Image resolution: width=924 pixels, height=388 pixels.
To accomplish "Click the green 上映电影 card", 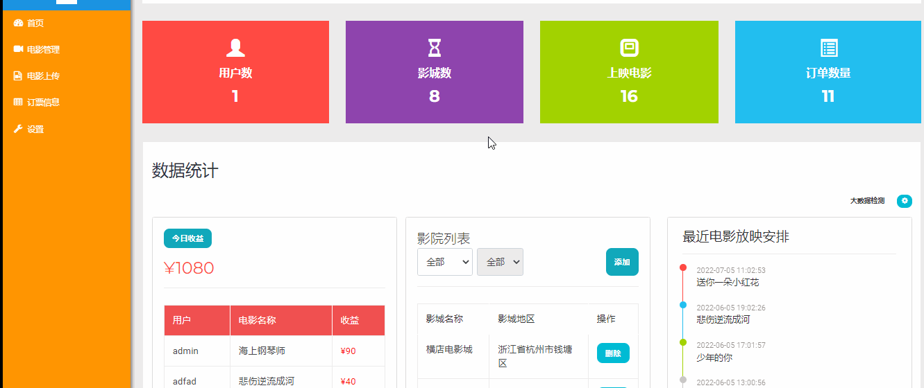I will click(x=629, y=72).
